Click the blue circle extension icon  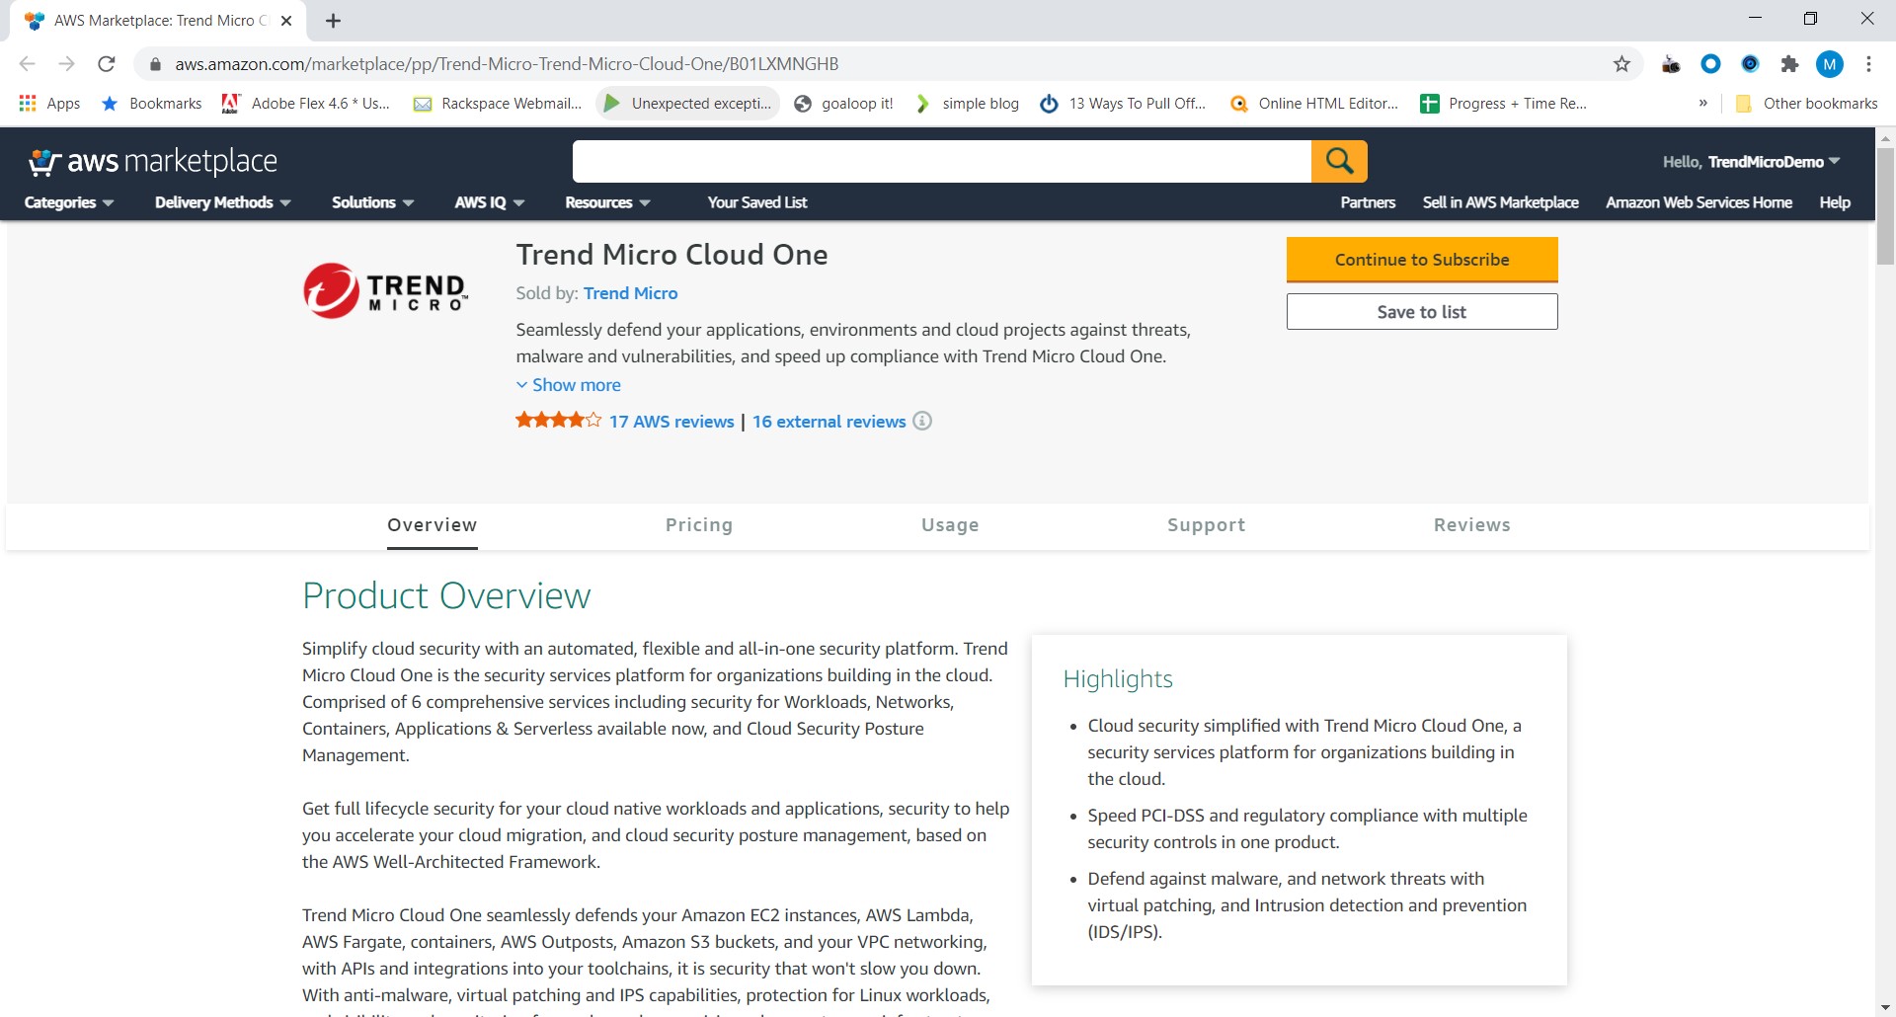point(1710,64)
